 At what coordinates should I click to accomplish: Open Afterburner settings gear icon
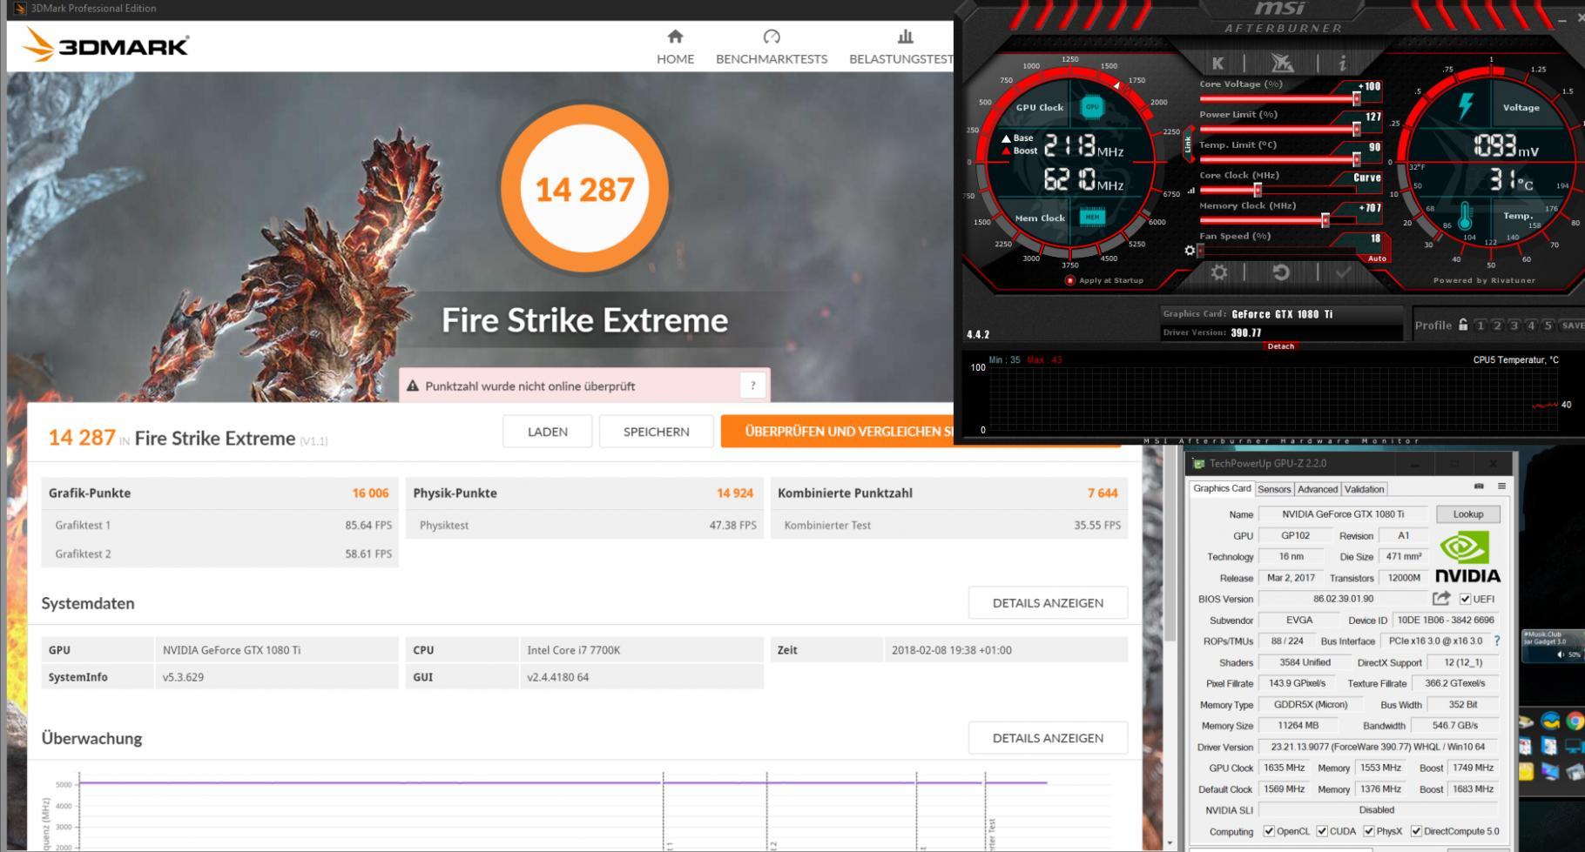pos(1219,272)
